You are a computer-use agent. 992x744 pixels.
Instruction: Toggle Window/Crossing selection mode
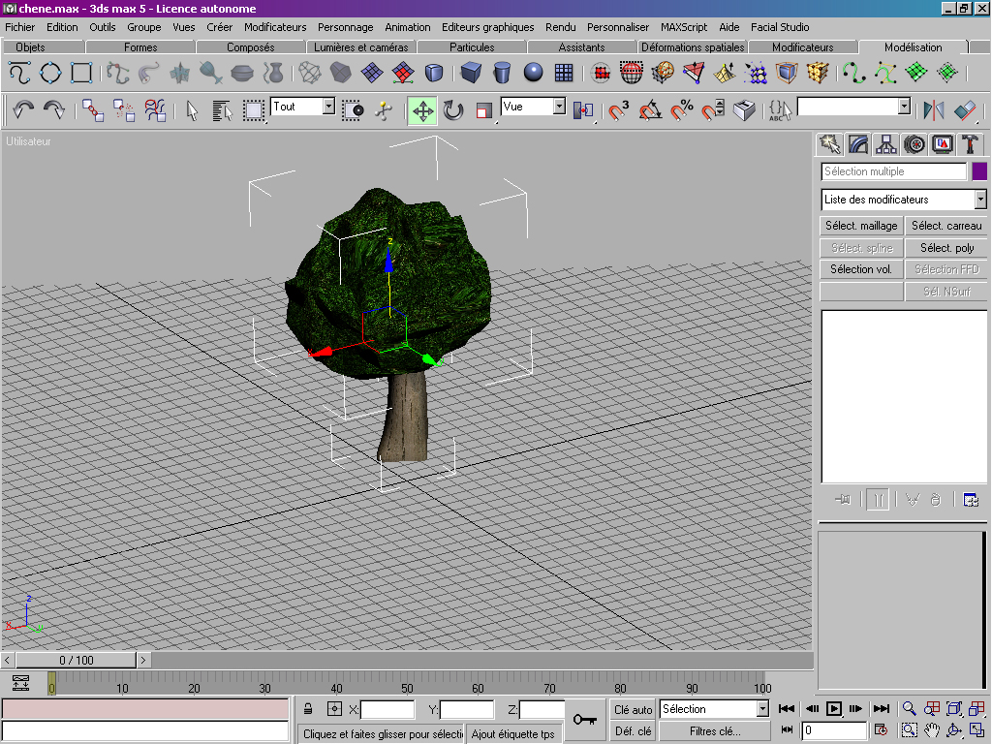353,110
